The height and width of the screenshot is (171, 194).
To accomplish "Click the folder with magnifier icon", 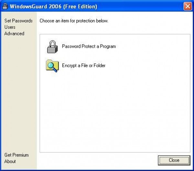I will [52, 66].
